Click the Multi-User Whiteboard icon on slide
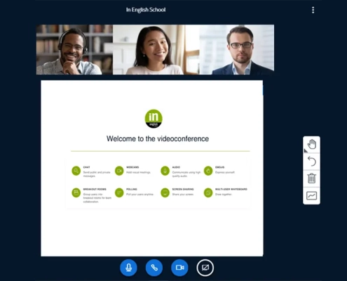Image resolution: width=347 pixels, height=281 pixels. (208, 192)
